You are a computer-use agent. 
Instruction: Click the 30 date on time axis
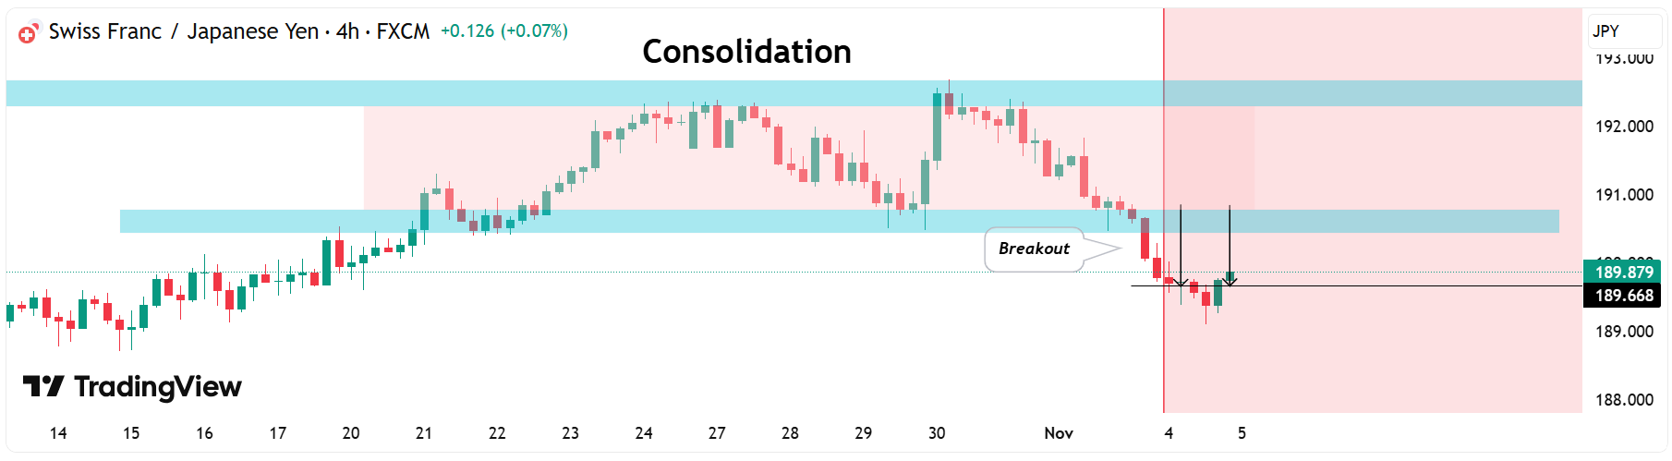[x=937, y=433]
